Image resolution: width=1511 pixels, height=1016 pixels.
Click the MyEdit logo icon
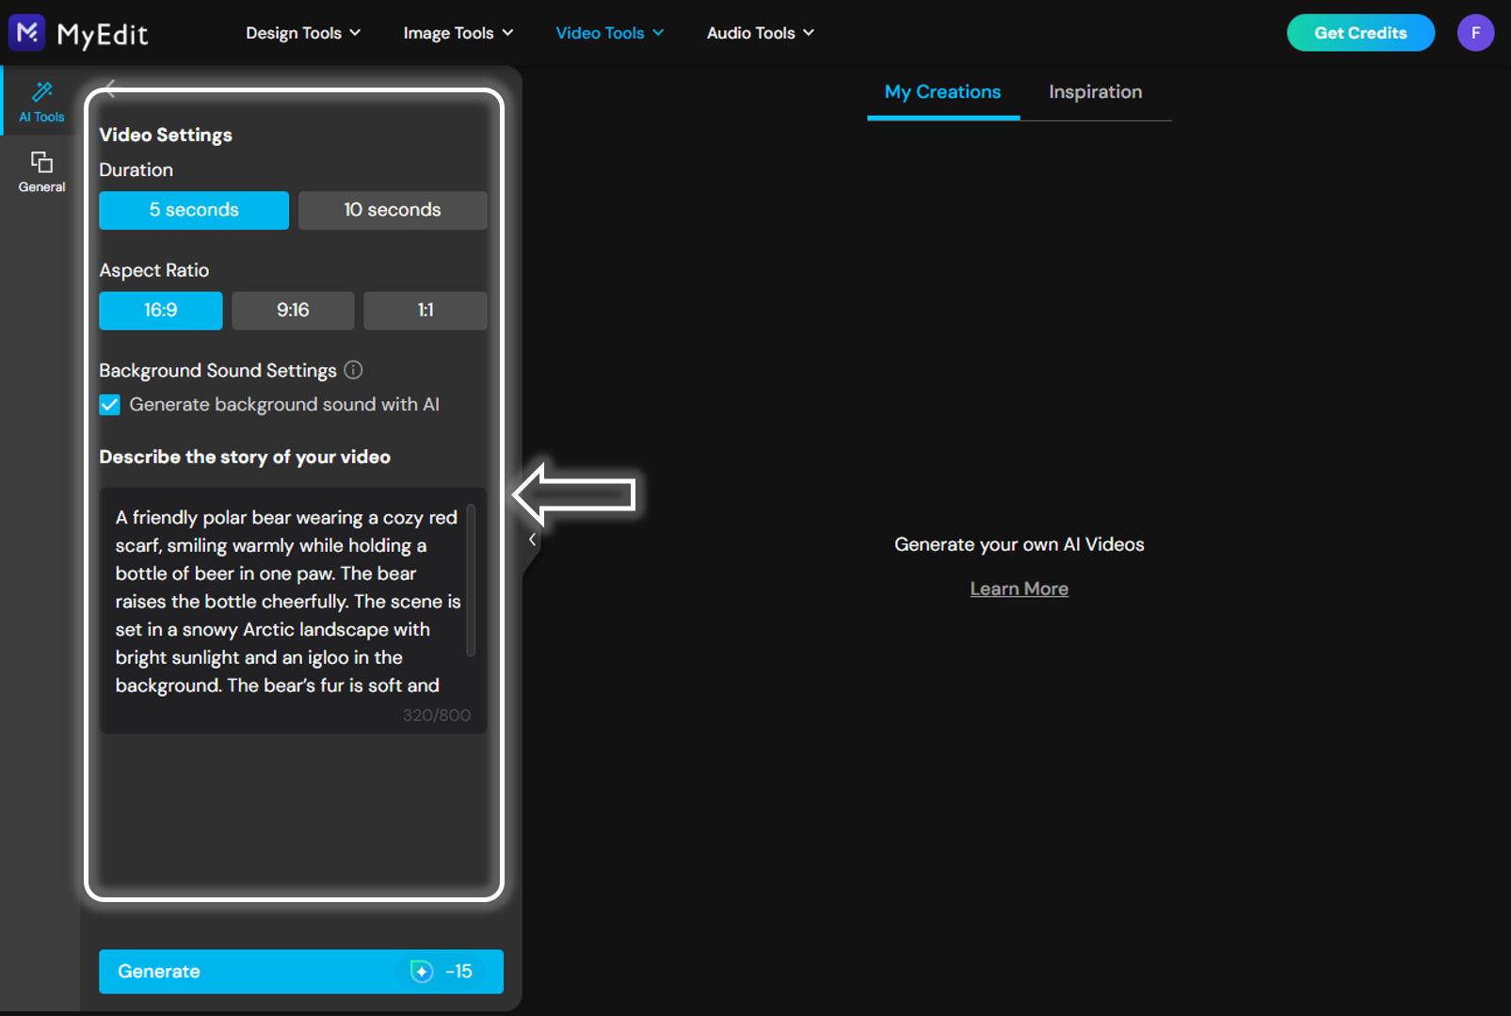coord(27,33)
